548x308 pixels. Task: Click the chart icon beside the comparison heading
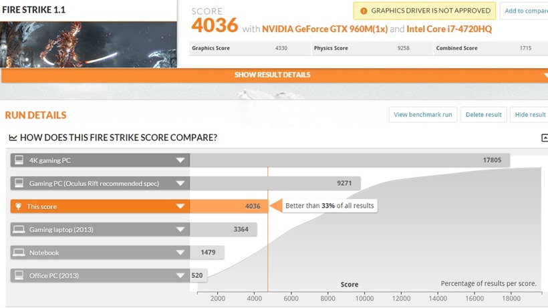point(13,138)
